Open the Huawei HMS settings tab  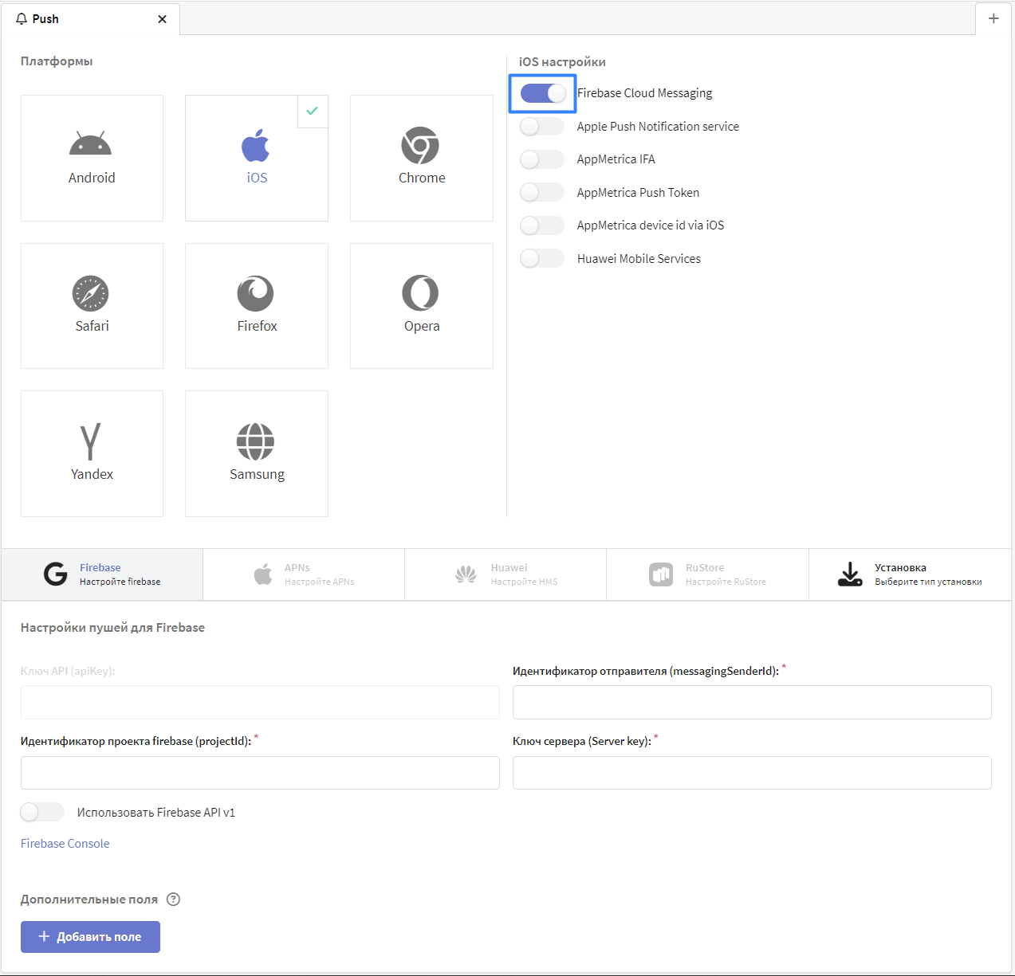(506, 574)
